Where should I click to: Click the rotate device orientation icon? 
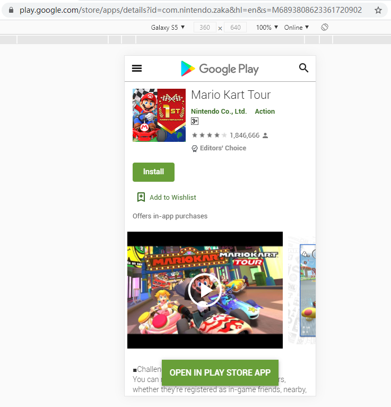(x=325, y=27)
